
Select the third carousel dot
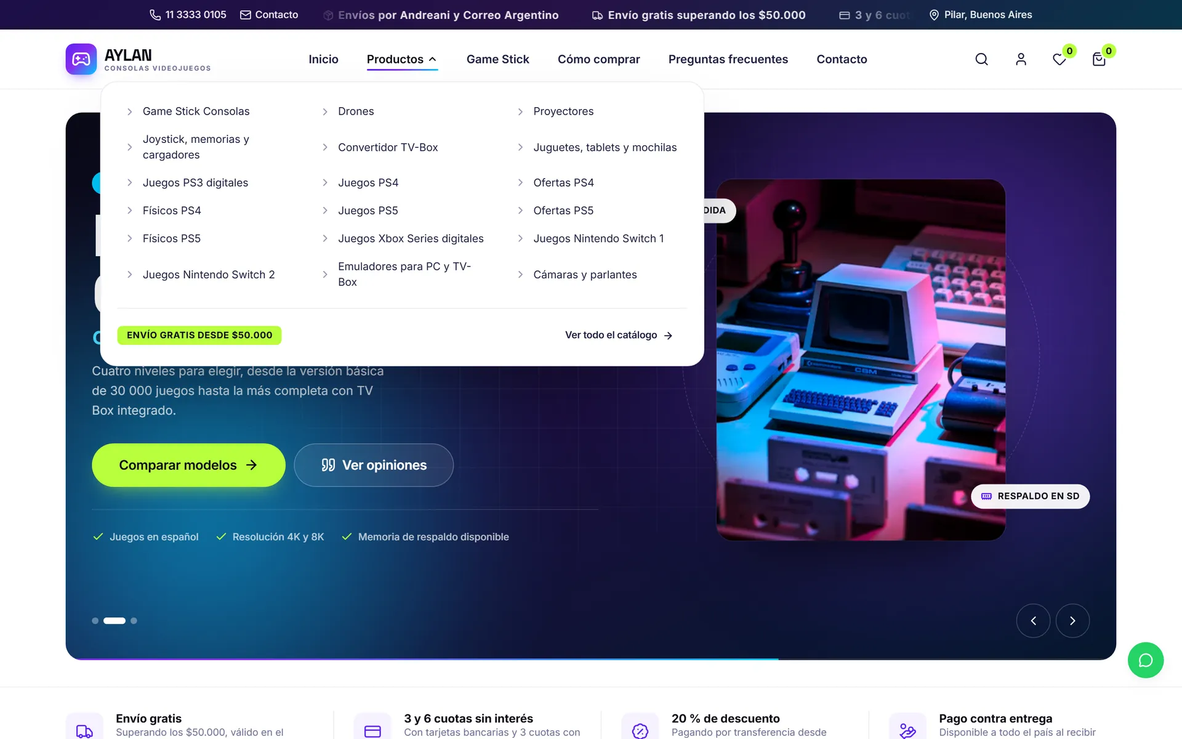coord(134,621)
